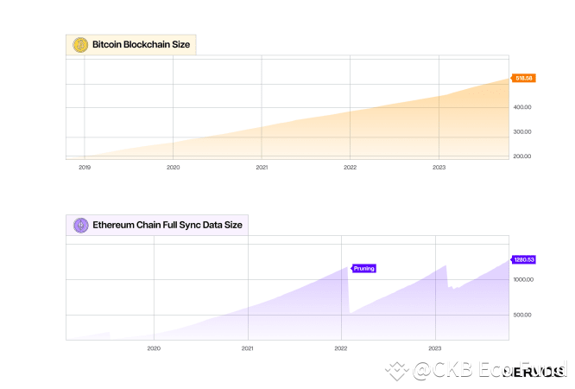
Task: Click 2021 on the Bitcoin chart axis
Action: point(262,167)
